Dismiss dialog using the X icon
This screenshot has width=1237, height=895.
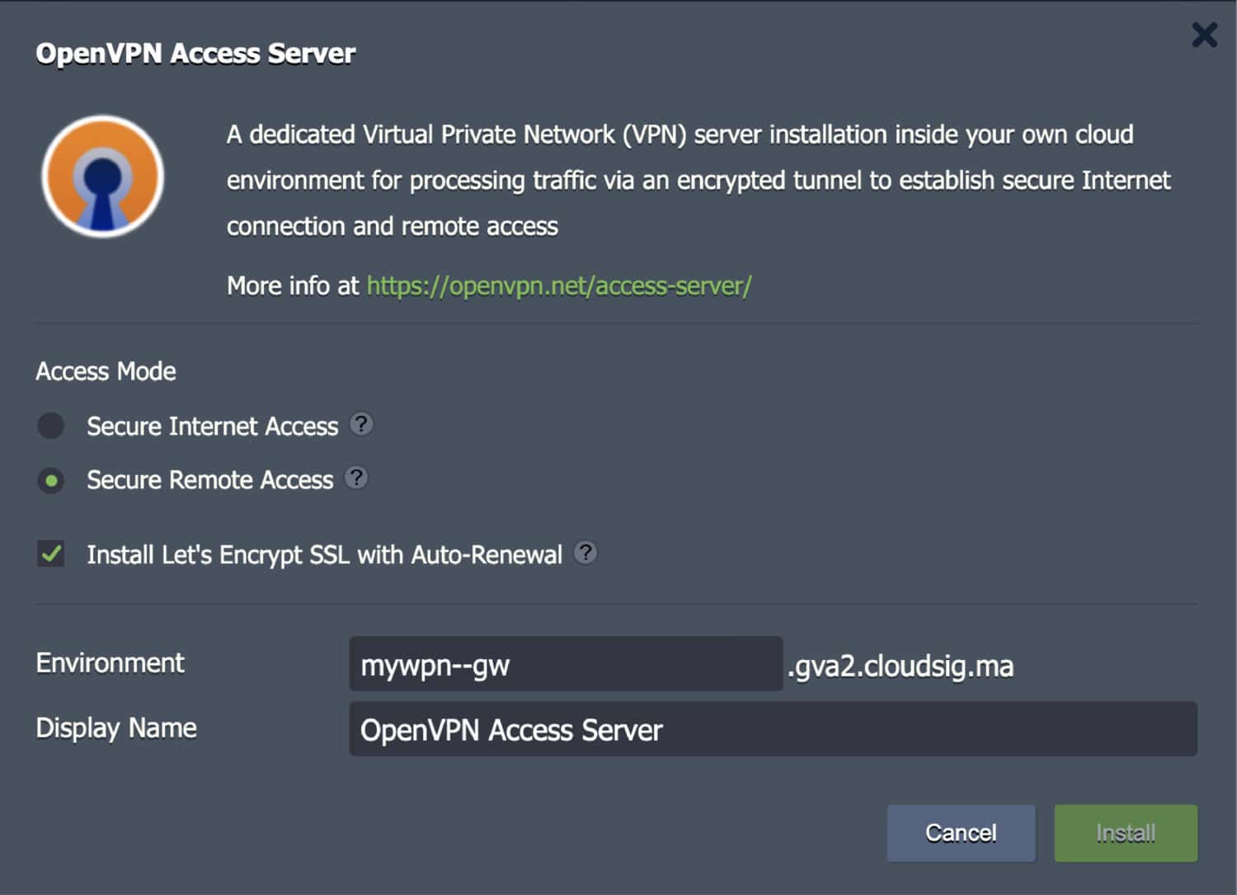point(1204,35)
